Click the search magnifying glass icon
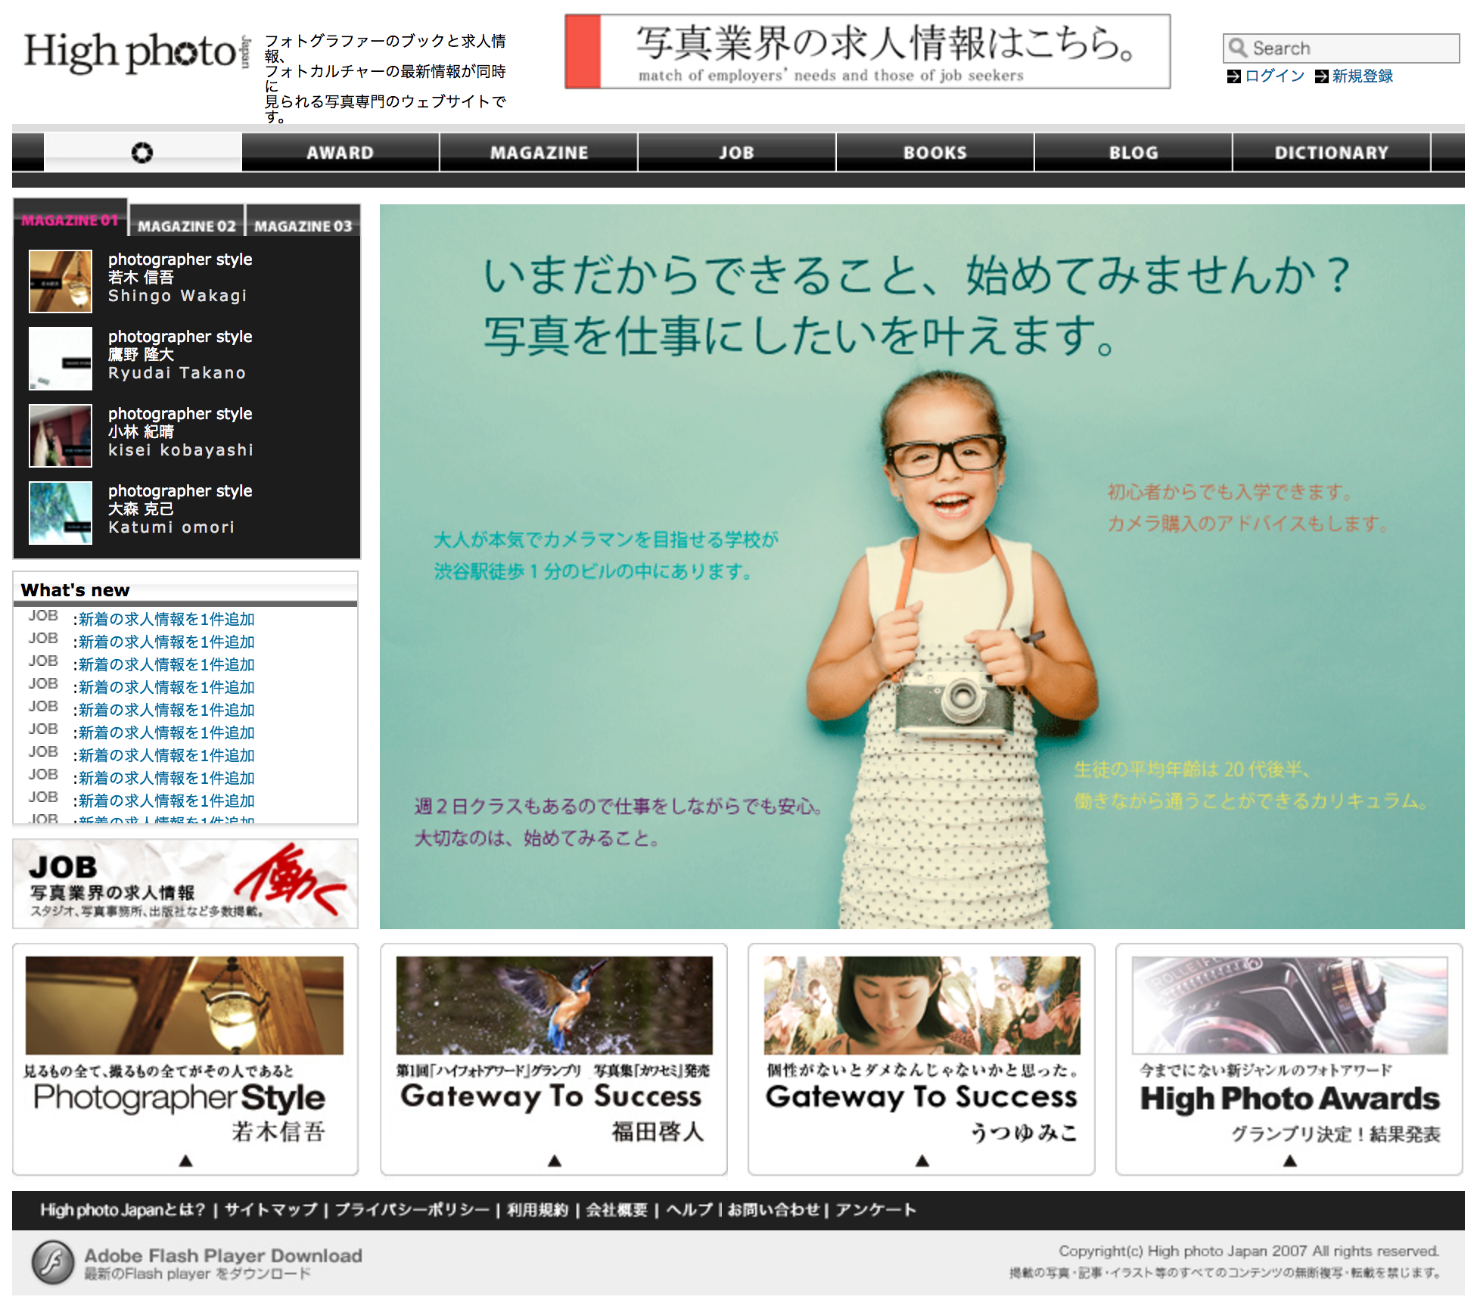Screen dimensions: 1477x1303 1239,47
